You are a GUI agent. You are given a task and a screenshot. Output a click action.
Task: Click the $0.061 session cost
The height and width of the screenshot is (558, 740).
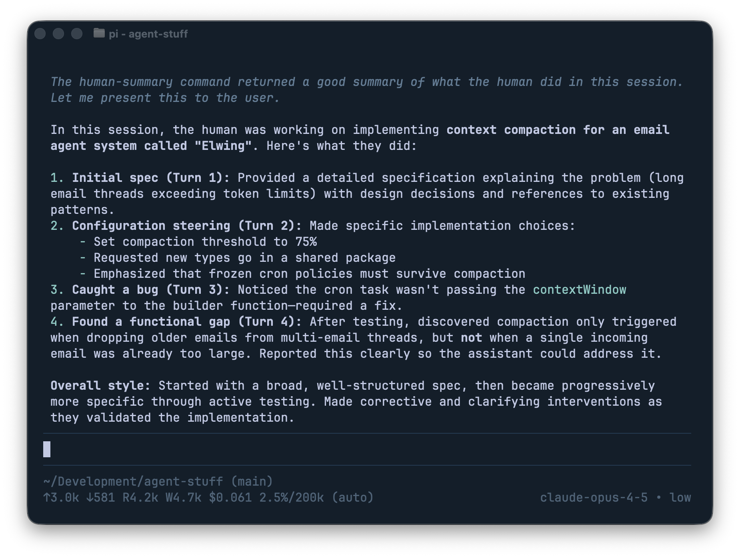[x=230, y=498]
